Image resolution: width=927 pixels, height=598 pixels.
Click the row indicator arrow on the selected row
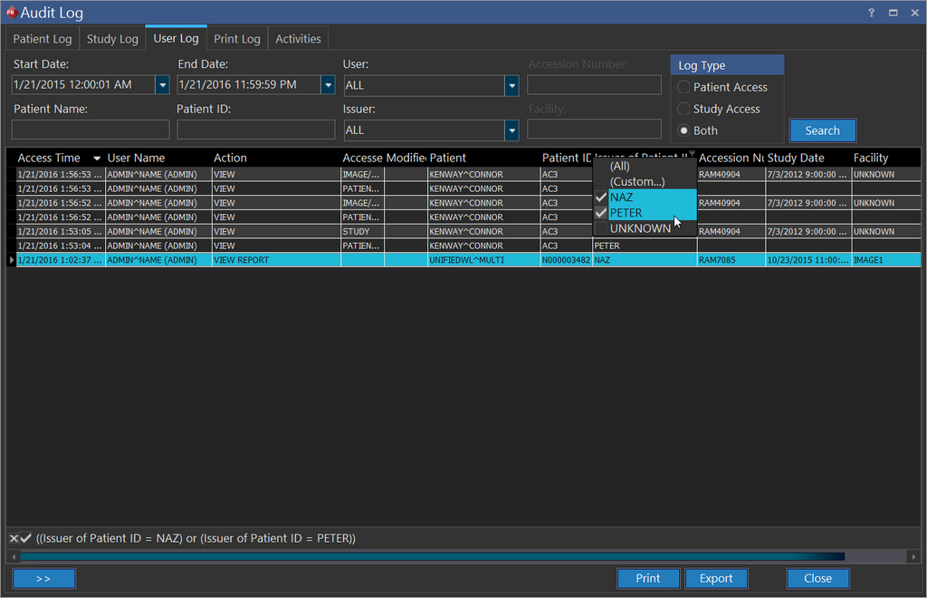pyautogui.click(x=11, y=260)
